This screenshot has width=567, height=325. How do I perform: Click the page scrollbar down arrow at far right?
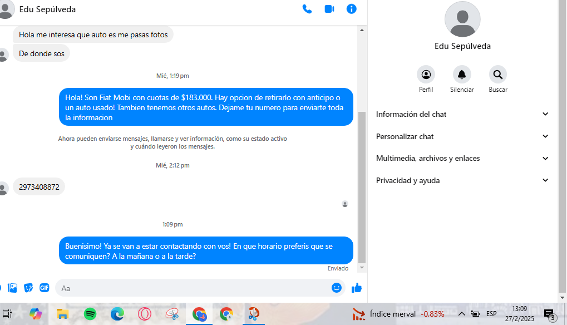(x=562, y=298)
